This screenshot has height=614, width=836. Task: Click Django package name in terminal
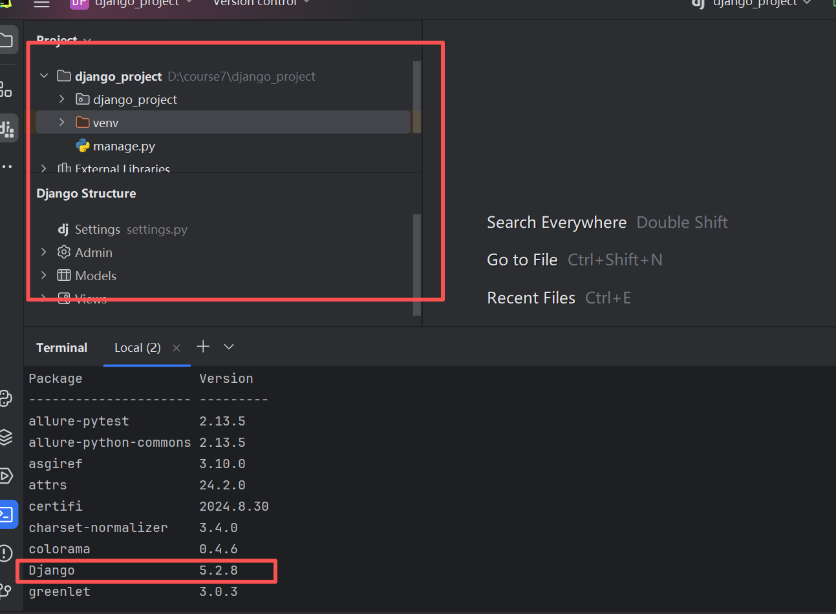(52, 570)
